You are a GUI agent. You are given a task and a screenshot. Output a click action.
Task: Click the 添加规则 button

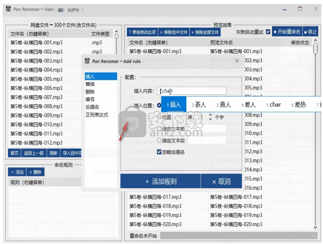tap(160, 181)
